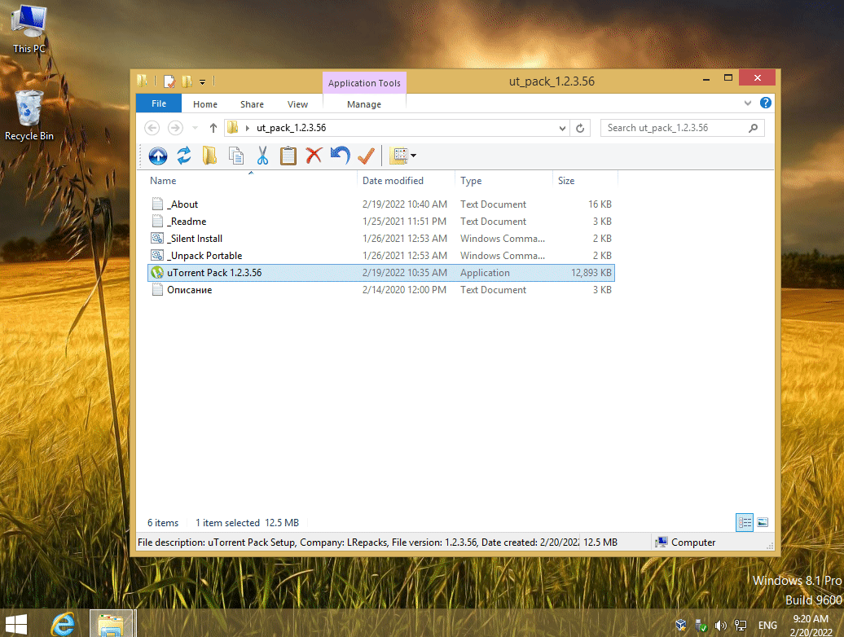Click the ENG language indicator

coord(767,625)
